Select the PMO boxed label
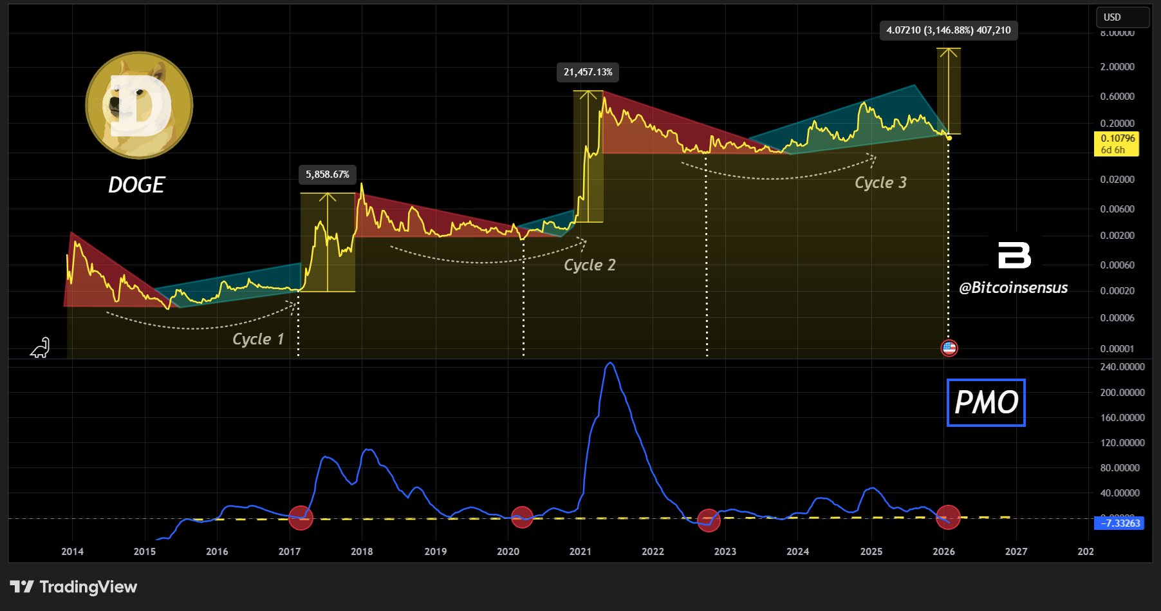1161x611 pixels. click(986, 402)
